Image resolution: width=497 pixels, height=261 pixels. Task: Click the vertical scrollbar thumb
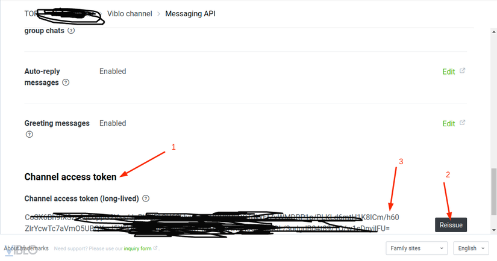coord(494,192)
